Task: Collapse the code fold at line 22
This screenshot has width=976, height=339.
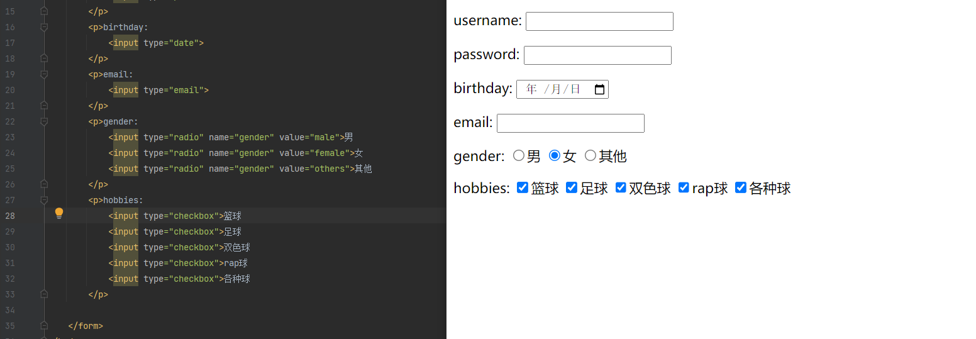Action: tap(44, 121)
